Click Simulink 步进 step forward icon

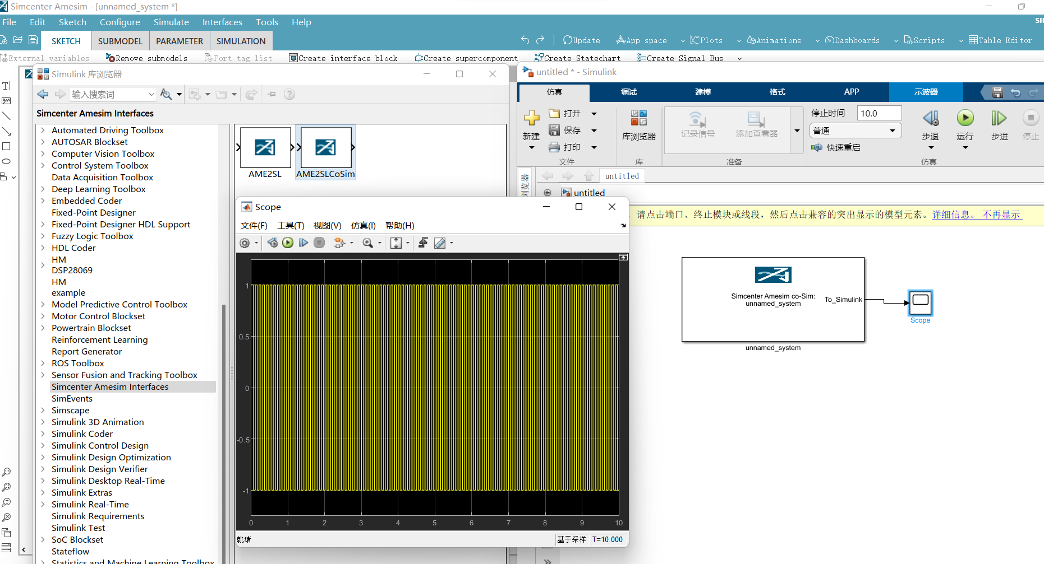point(999,118)
